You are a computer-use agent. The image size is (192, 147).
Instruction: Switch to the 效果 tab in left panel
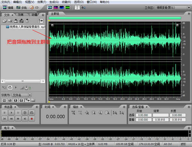click(21, 15)
